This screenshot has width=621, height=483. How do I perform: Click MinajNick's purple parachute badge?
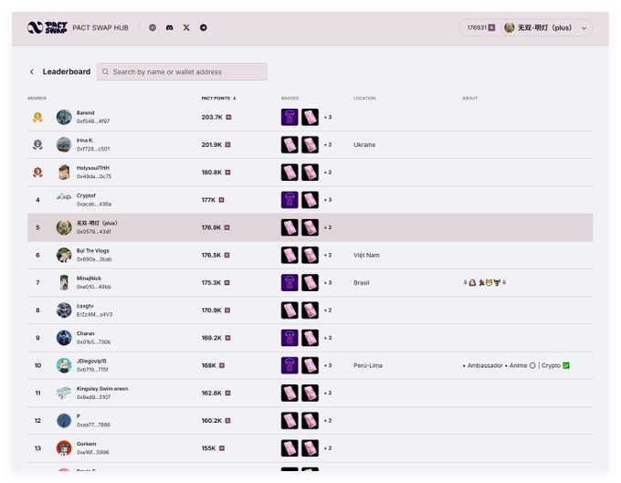(289, 283)
